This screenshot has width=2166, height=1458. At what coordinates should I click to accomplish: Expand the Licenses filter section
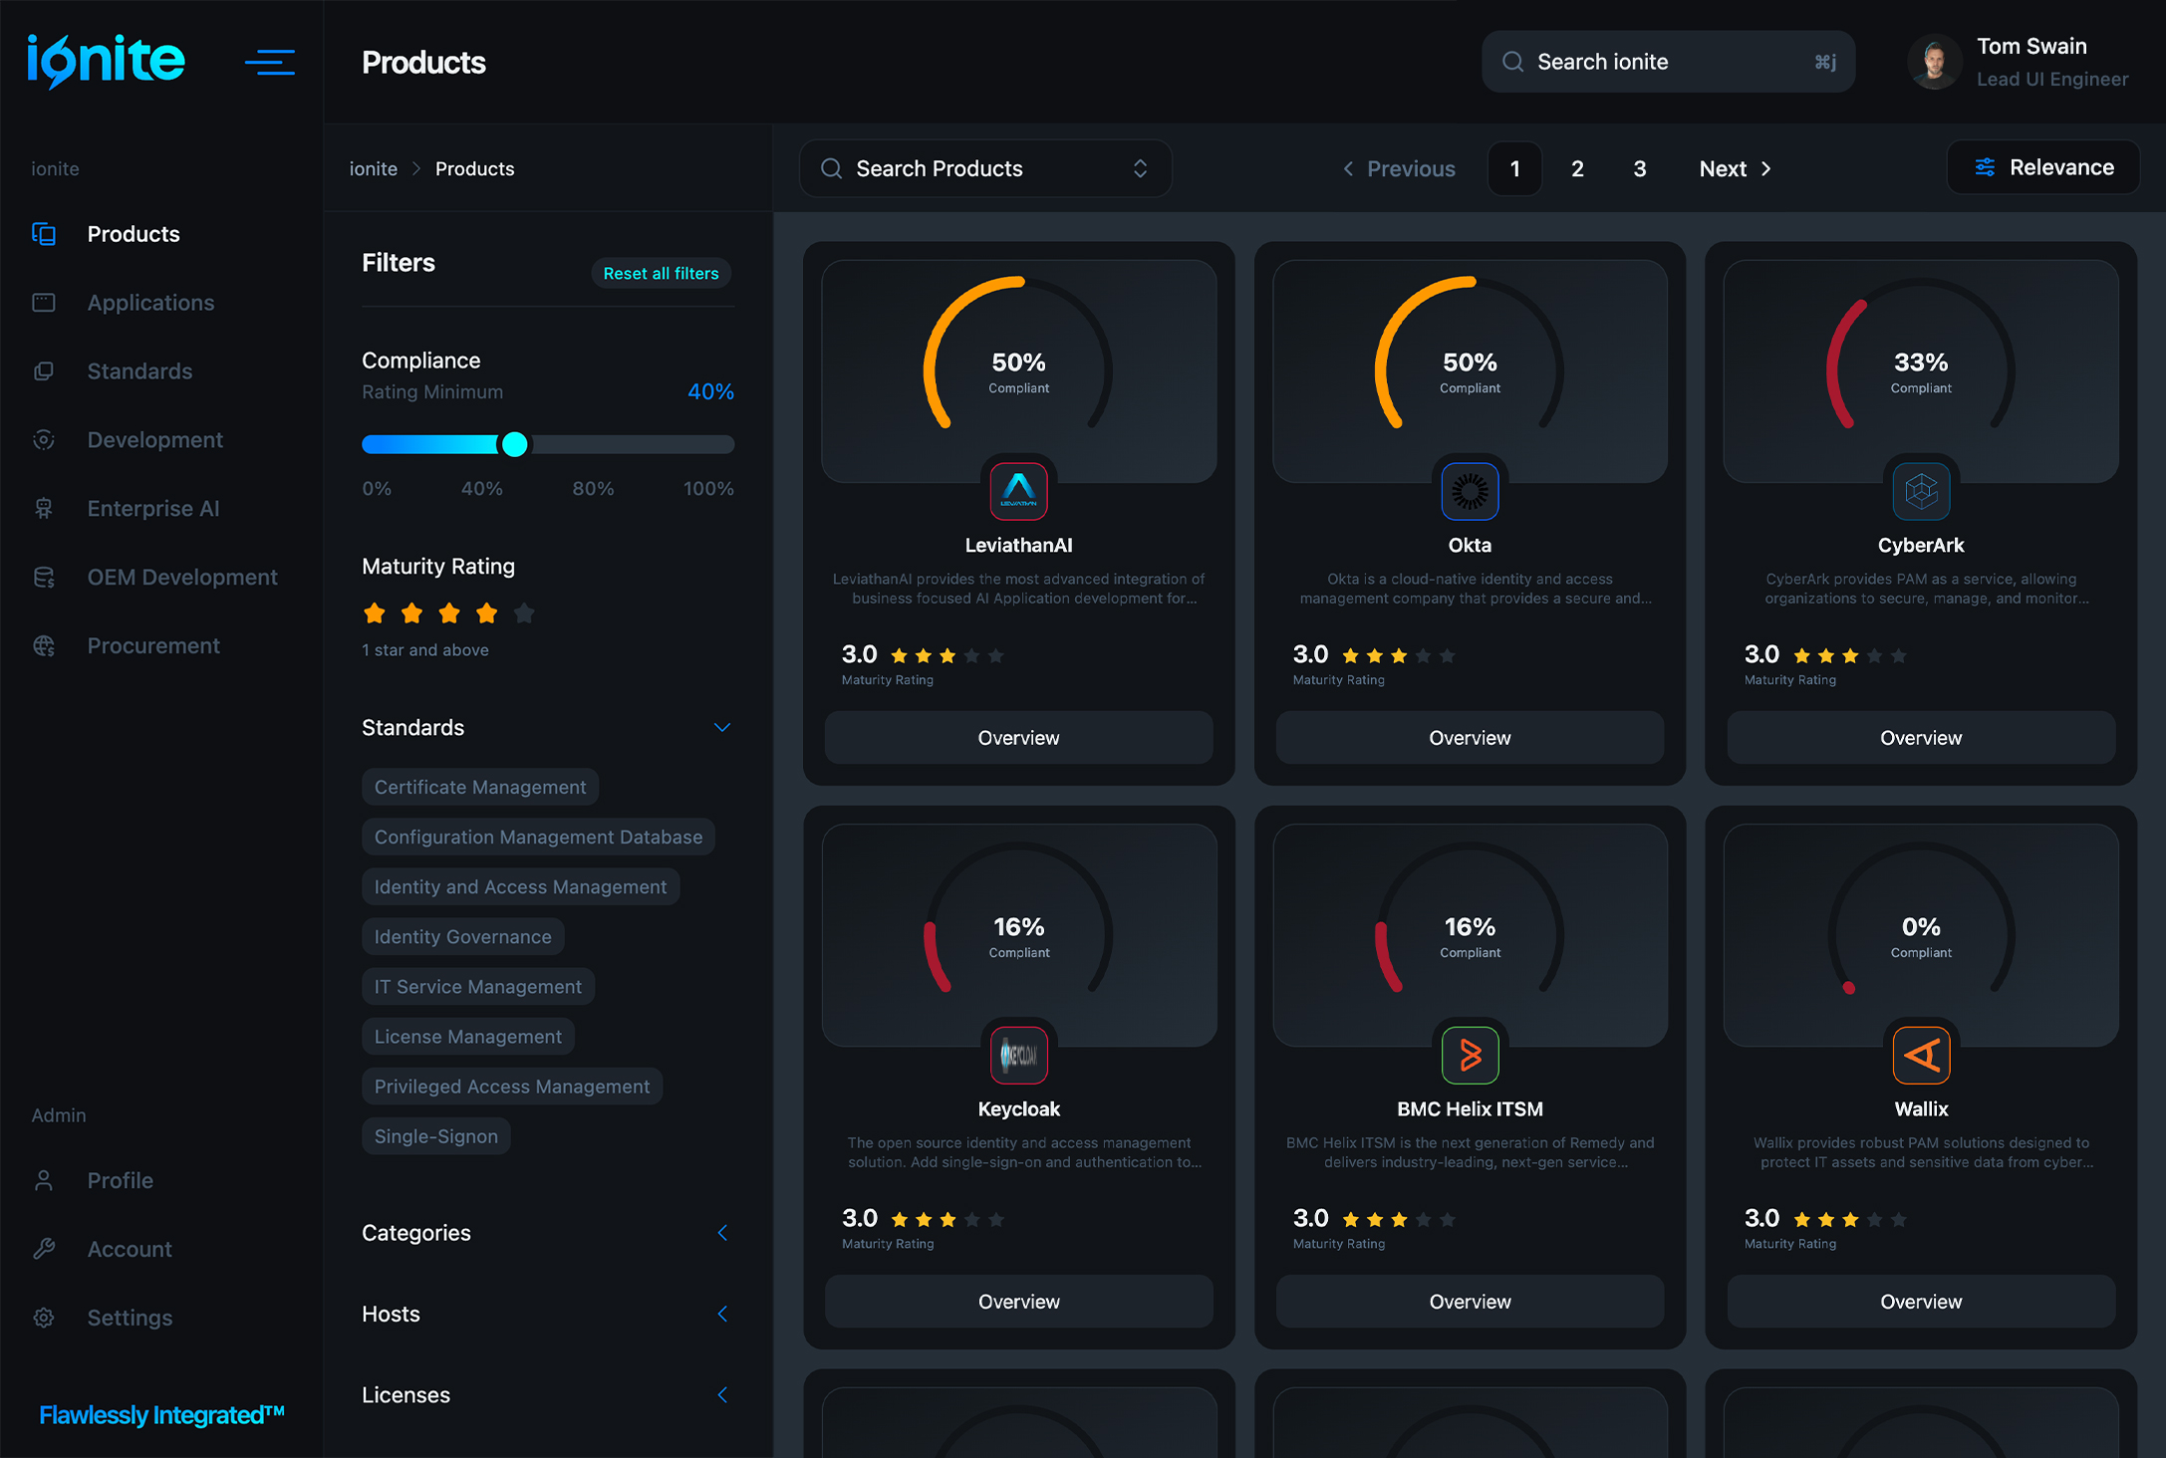722,1395
